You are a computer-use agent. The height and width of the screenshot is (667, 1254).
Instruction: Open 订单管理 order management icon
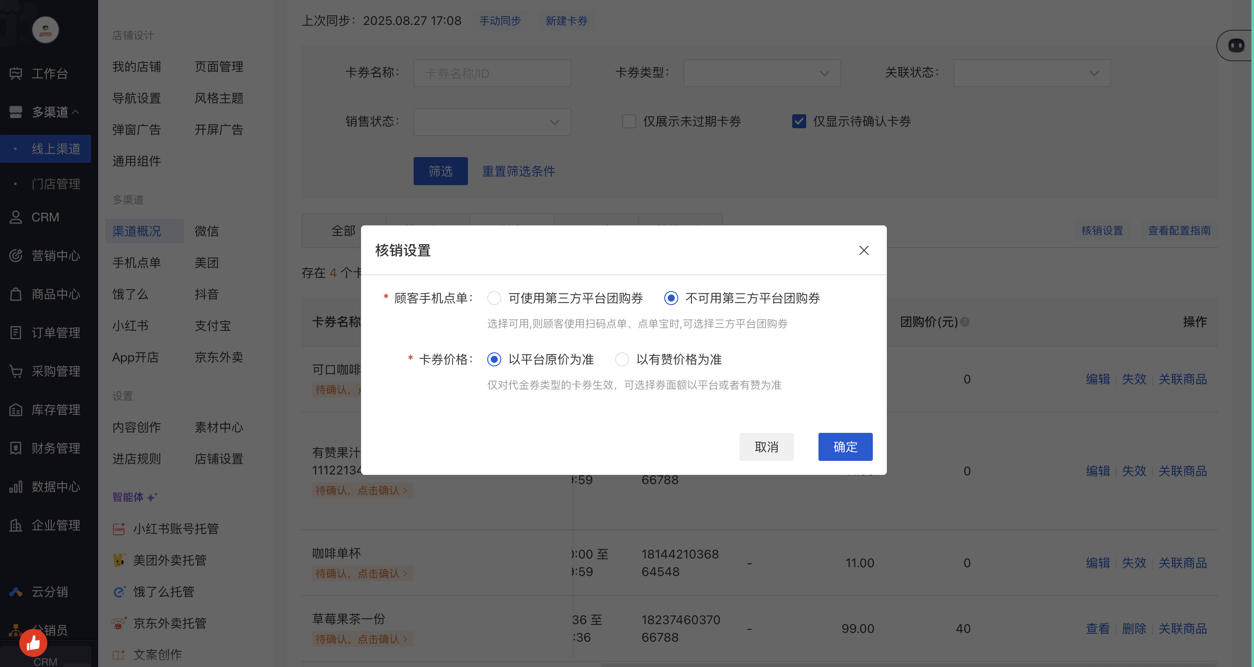16,333
